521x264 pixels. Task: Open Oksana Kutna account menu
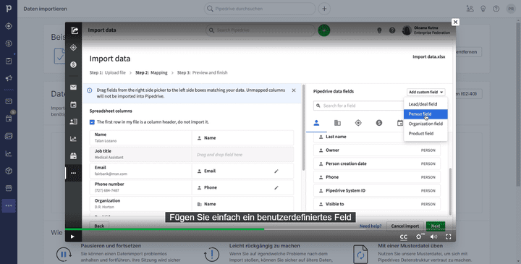[426, 30]
